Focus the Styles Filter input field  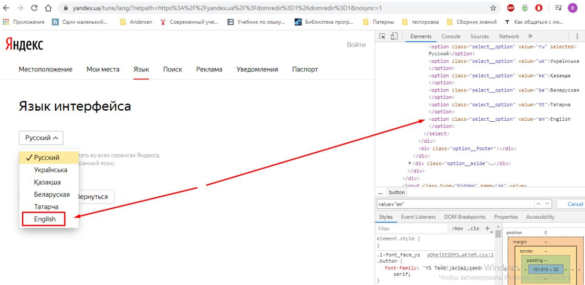click(411, 228)
